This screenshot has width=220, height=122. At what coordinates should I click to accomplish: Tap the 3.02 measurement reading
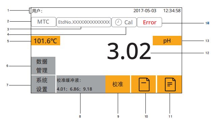click(x=129, y=51)
